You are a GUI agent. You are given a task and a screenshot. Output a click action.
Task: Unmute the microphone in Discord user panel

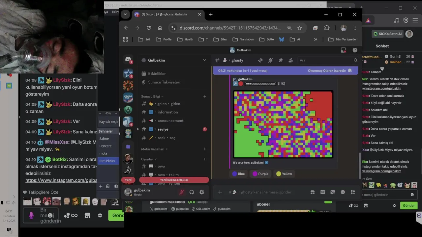coord(182,192)
